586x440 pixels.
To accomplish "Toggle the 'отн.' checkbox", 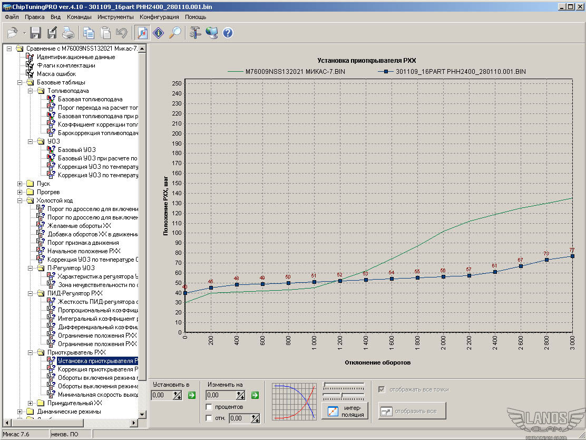I will (x=209, y=418).
